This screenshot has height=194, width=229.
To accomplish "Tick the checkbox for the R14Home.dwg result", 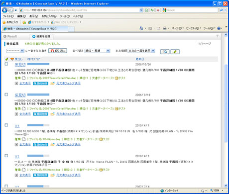I will pos(6,125).
